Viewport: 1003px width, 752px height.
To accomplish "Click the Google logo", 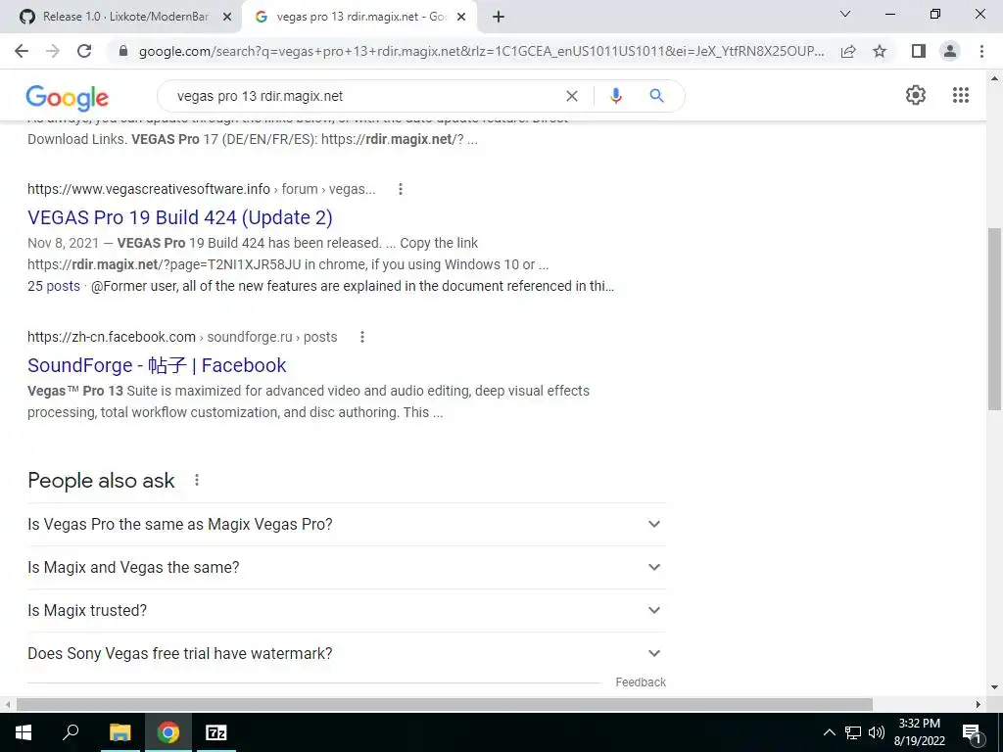I will click(x=68, y=97).
